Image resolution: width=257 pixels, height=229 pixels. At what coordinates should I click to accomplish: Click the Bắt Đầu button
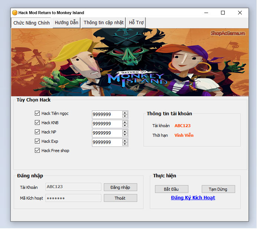(171, 189)
